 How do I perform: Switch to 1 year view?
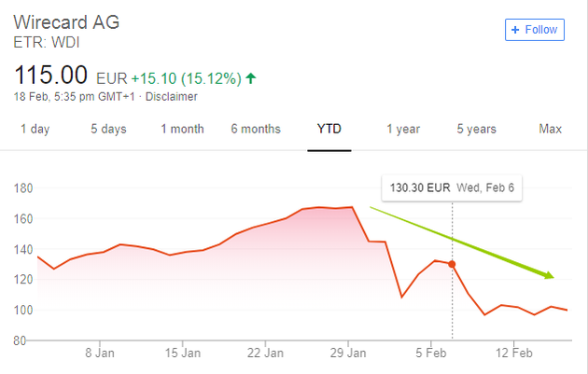[403, 129]
